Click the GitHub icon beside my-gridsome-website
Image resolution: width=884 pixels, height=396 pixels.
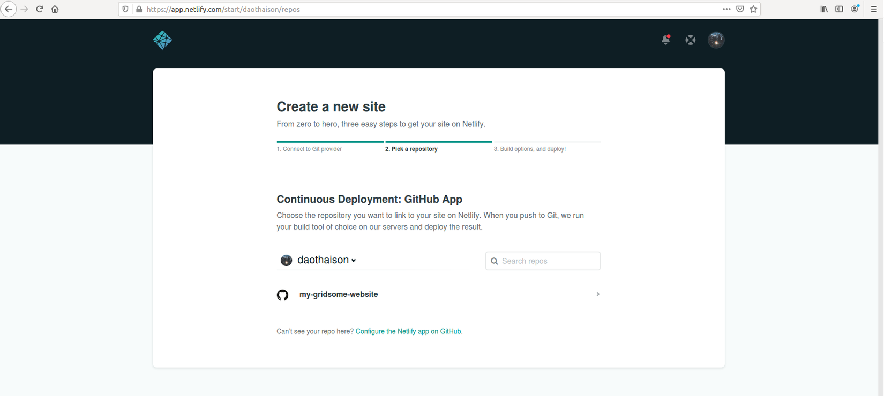click(282, 295)
